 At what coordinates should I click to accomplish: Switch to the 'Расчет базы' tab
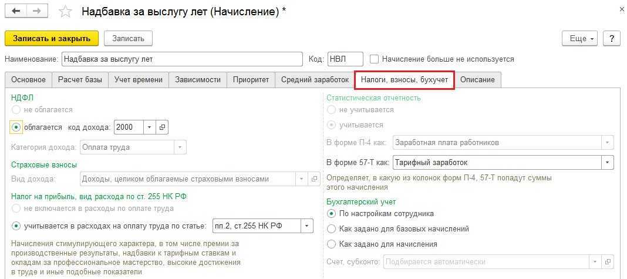(80, 79)
